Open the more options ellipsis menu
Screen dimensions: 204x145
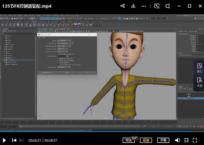click(x=144, y=6)
